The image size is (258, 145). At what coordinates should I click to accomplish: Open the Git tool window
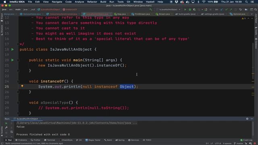tap(79, 140)
